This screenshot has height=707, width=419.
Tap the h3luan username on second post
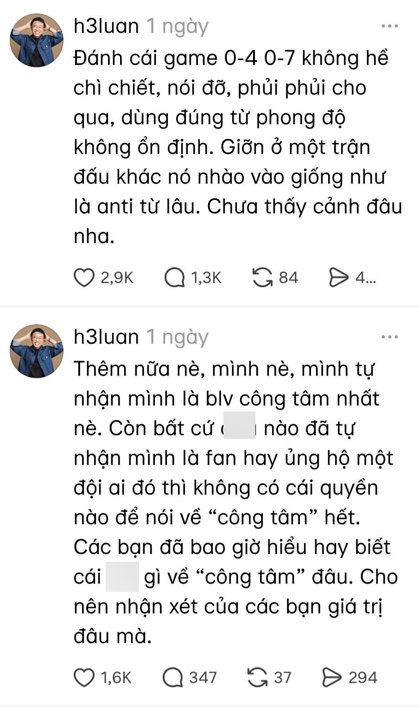click(x=107, y=337)
